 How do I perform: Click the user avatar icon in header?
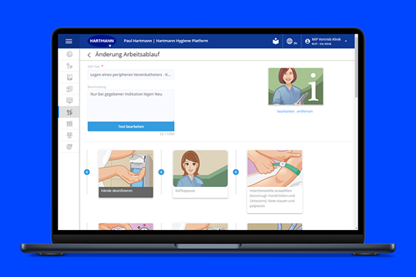point(307,42)
